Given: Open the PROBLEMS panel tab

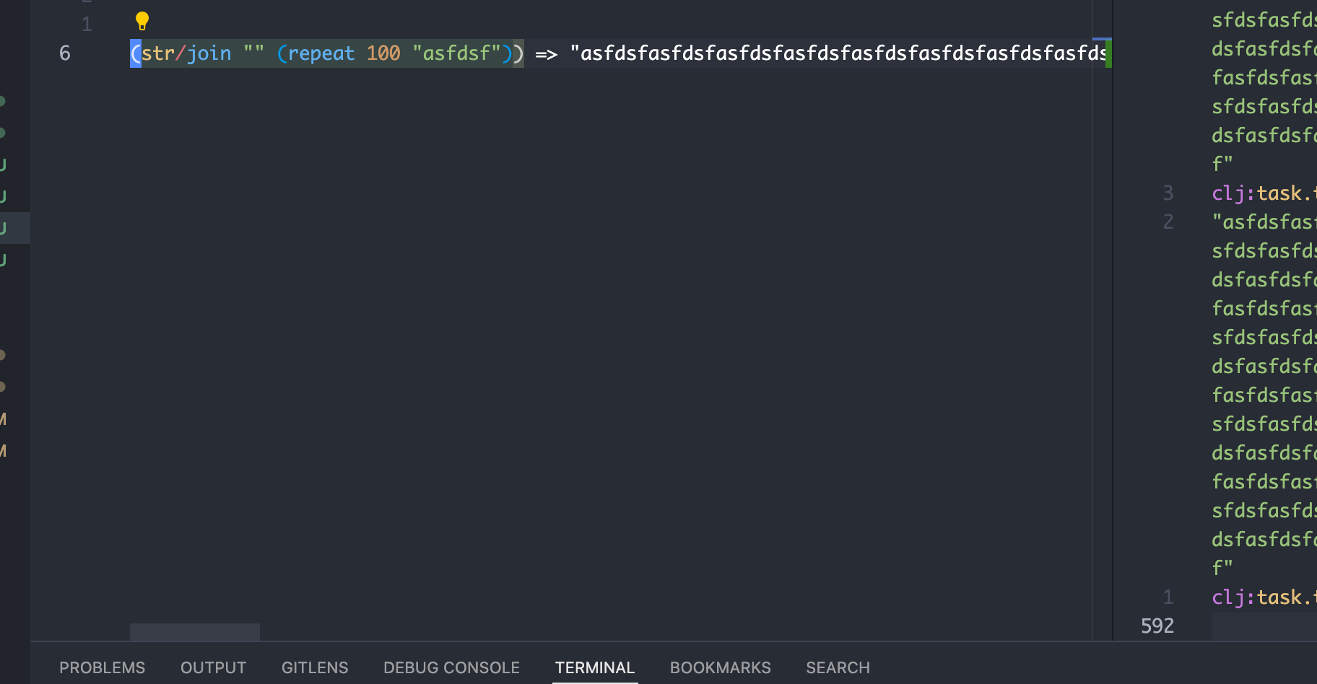Looking at the screenshot, I should coord(102,667).
